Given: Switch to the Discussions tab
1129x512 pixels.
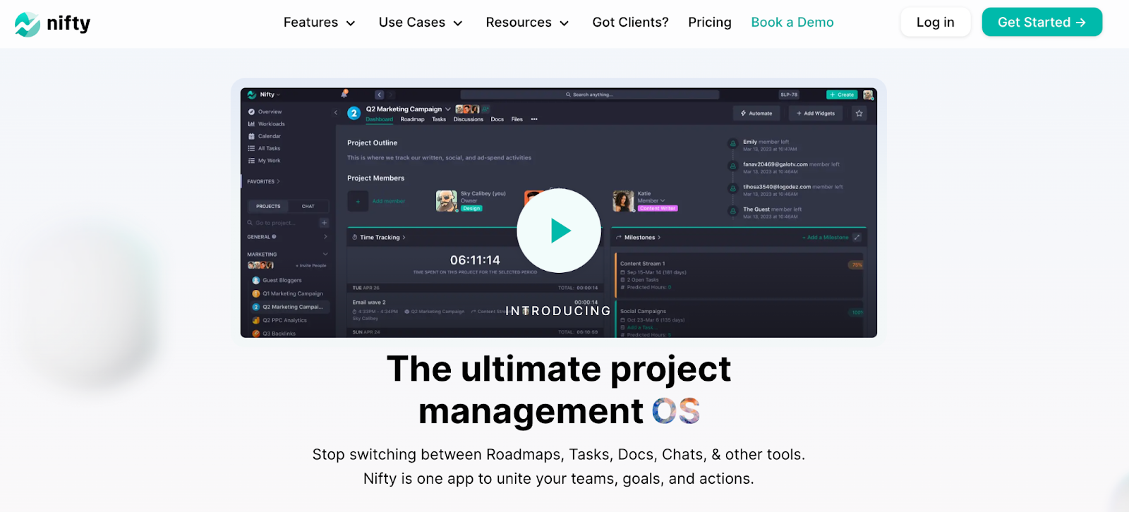Looking at the screenshot, I should [469, 119].
